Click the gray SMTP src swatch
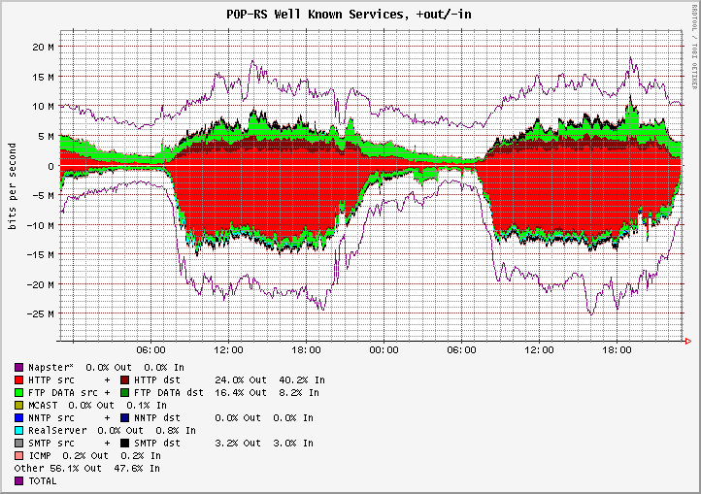This screenshot has width=701, height=494. click(18, 443)
